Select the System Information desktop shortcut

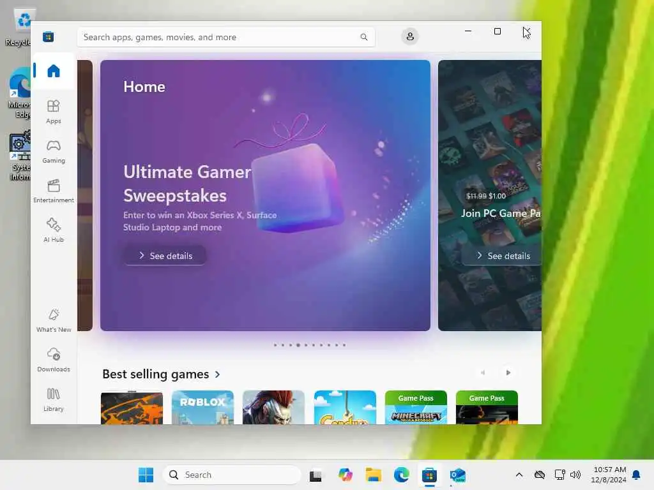click(20, 156)
